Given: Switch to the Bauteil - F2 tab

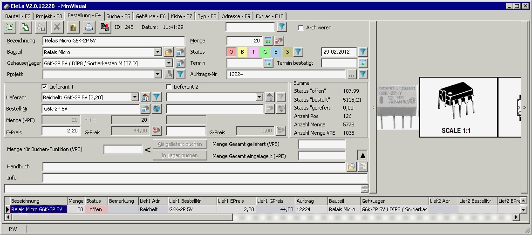Looking at the screenshot, I should (18, 16).
